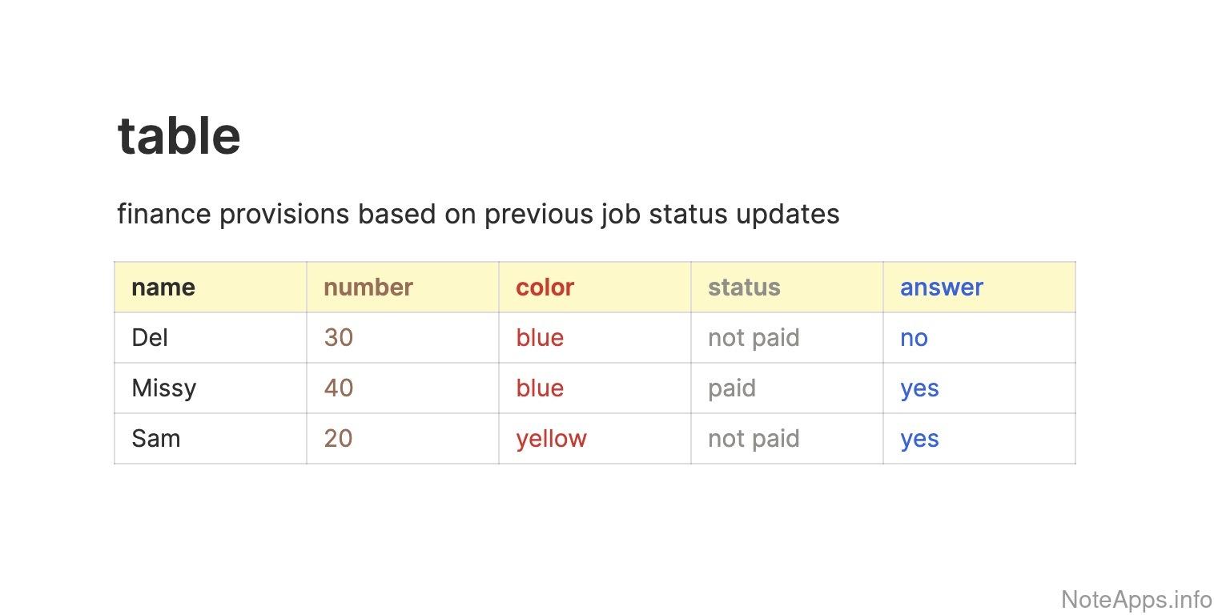This screenshot has width=1214, height=615.
Task: Click the 'paid' status cell for Missy
Action: tap(732, 388)
